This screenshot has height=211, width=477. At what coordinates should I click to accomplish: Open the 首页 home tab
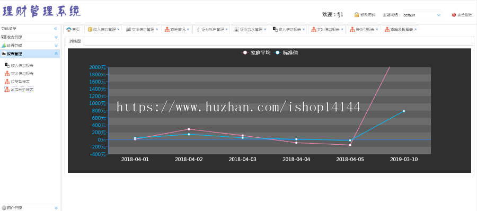73,30
